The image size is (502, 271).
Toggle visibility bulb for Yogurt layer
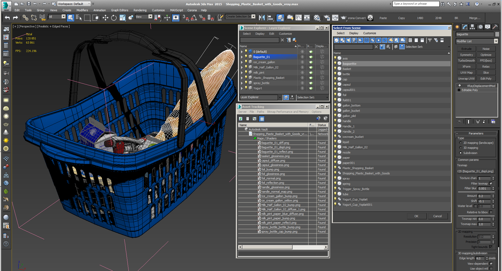(x=246, y=88)
